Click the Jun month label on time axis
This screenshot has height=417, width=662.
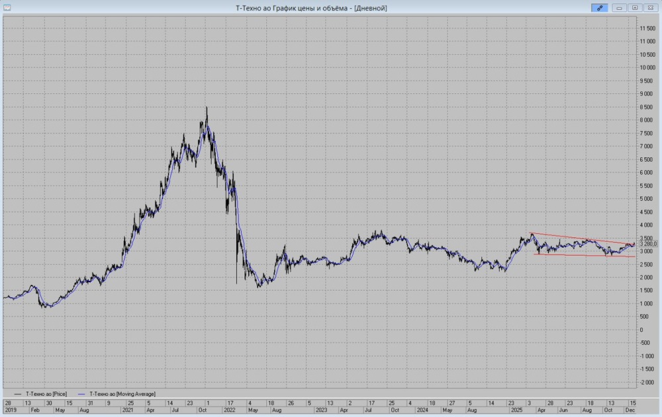[x=563, y=410]
